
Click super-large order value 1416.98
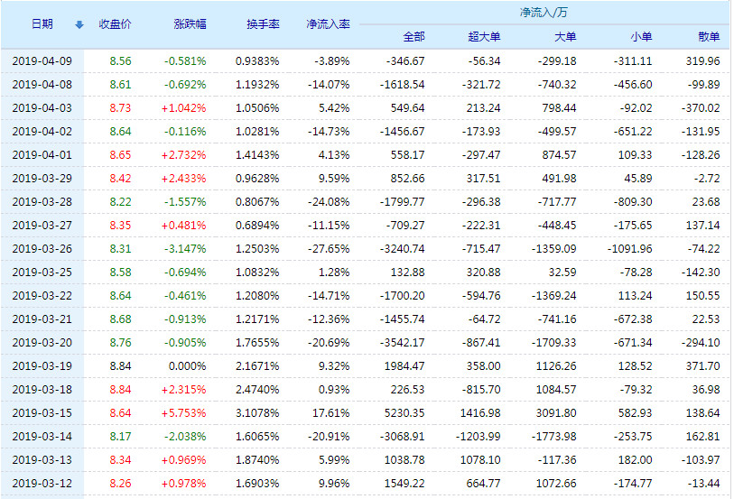(x=480, y=413)
